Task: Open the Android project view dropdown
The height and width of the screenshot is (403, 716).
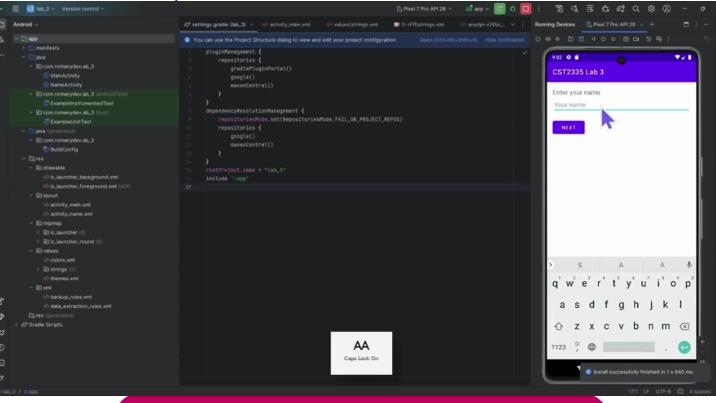Action: tap(26, 24)
